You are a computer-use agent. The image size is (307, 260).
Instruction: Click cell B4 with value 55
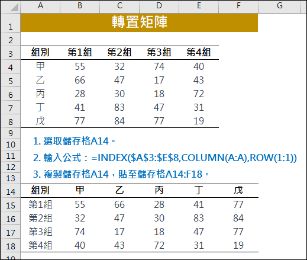pos(80,66)
